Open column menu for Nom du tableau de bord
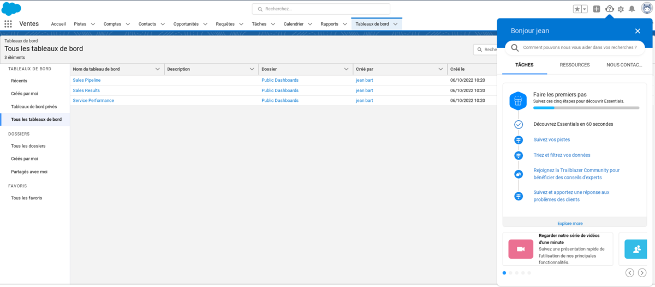This screenshot has width=655, height=287. [x=158, y=69]
